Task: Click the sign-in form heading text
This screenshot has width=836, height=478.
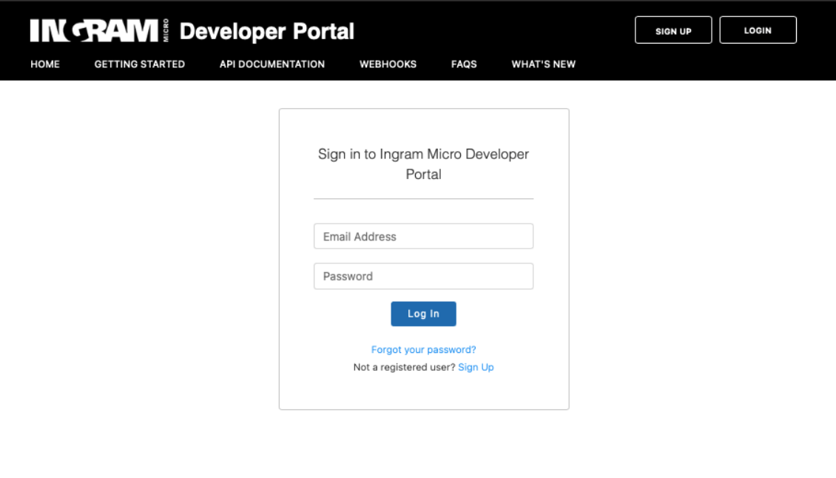Action: click(423, 164)
